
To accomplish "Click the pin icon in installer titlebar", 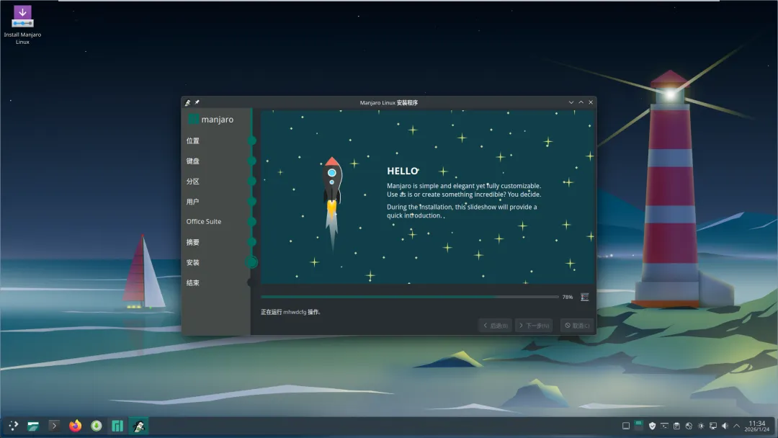I will click(197, 102).
